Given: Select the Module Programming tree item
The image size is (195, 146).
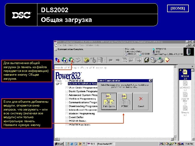Looking at the screenshot, I should click(82, 114).
